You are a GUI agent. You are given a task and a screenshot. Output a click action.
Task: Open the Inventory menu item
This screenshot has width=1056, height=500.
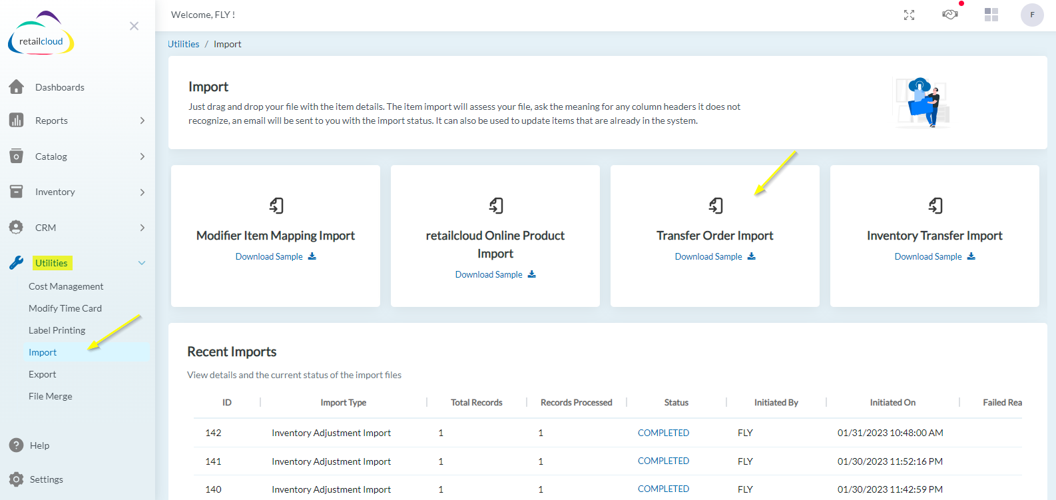55,192
